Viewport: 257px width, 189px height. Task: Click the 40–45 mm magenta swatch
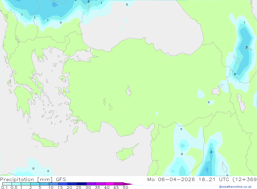[x=110, y=184]
